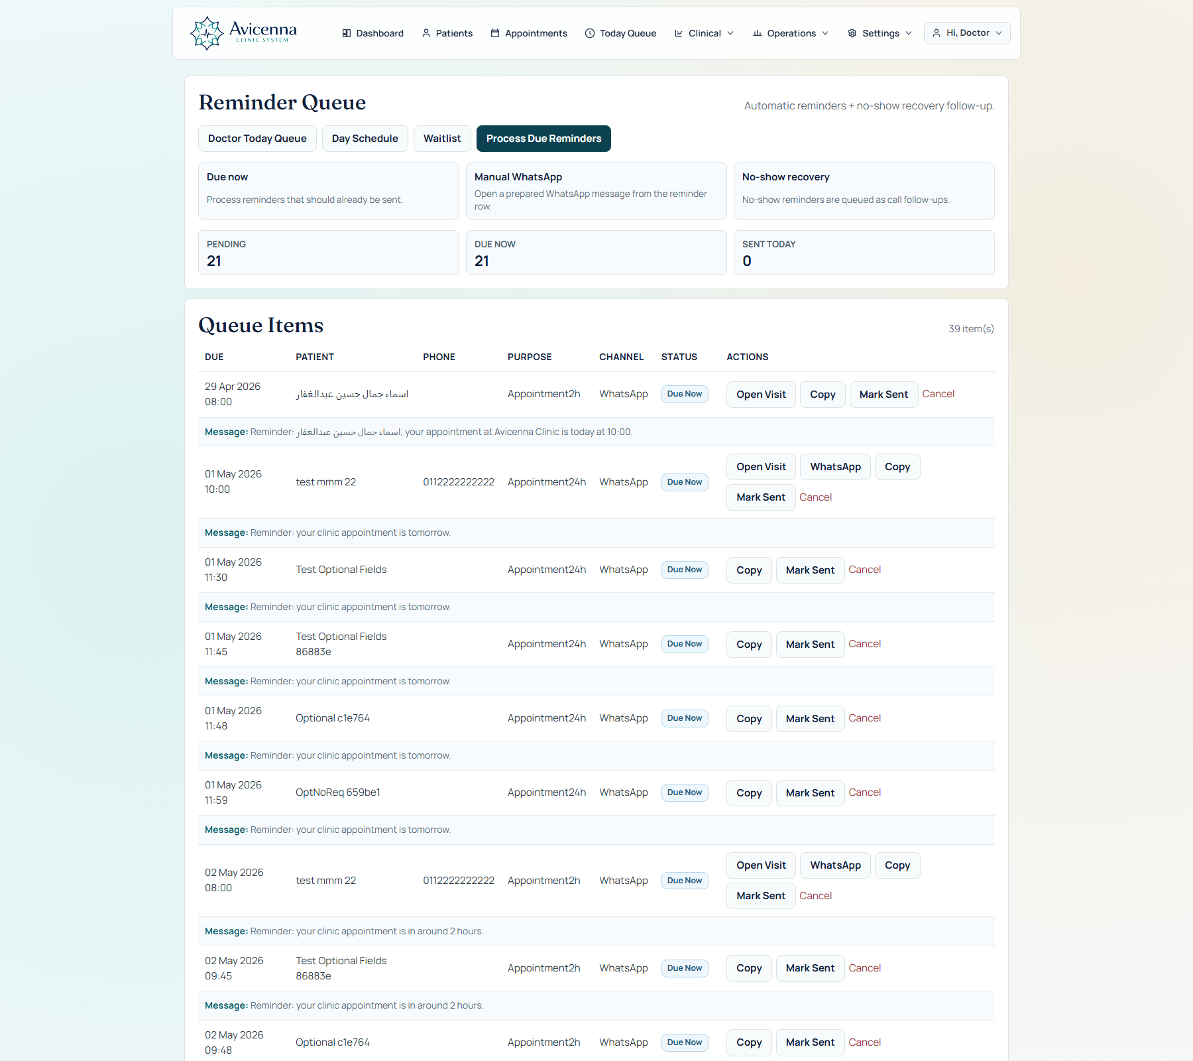
Task: Cancel the 02 May 08:00 reminder
Action: point(815,896)
